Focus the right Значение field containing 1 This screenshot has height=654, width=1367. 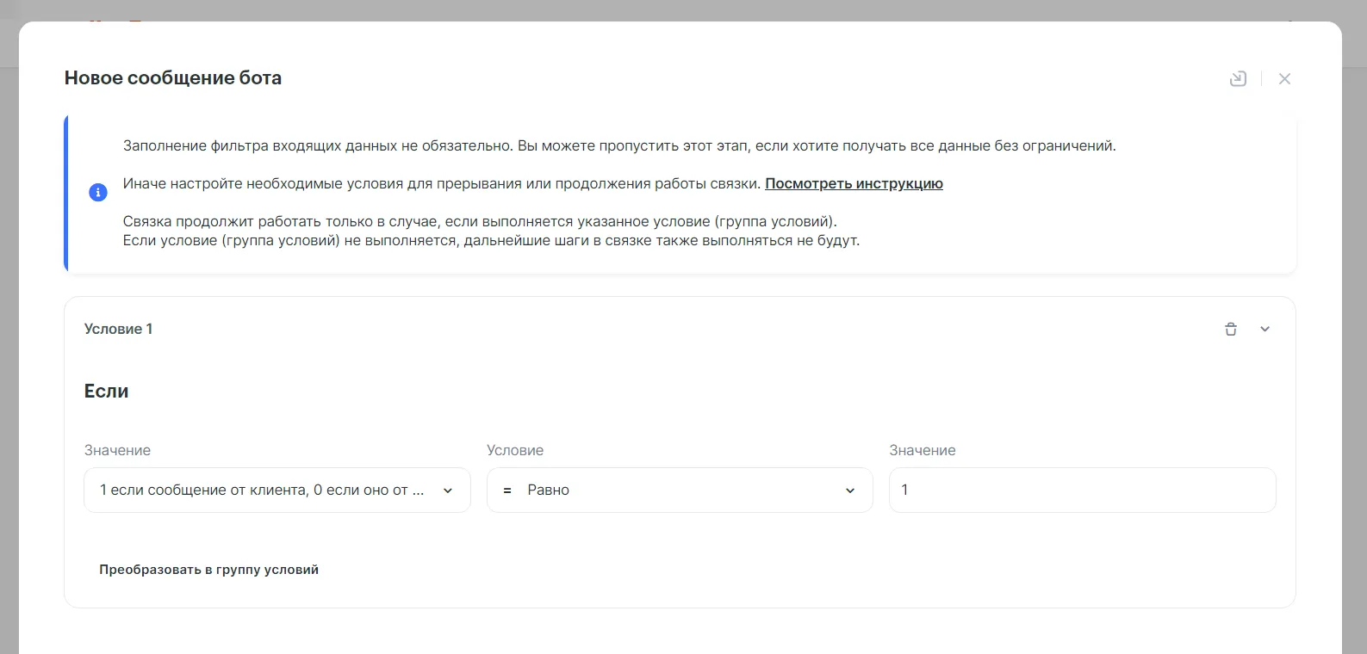point(1082,490)
